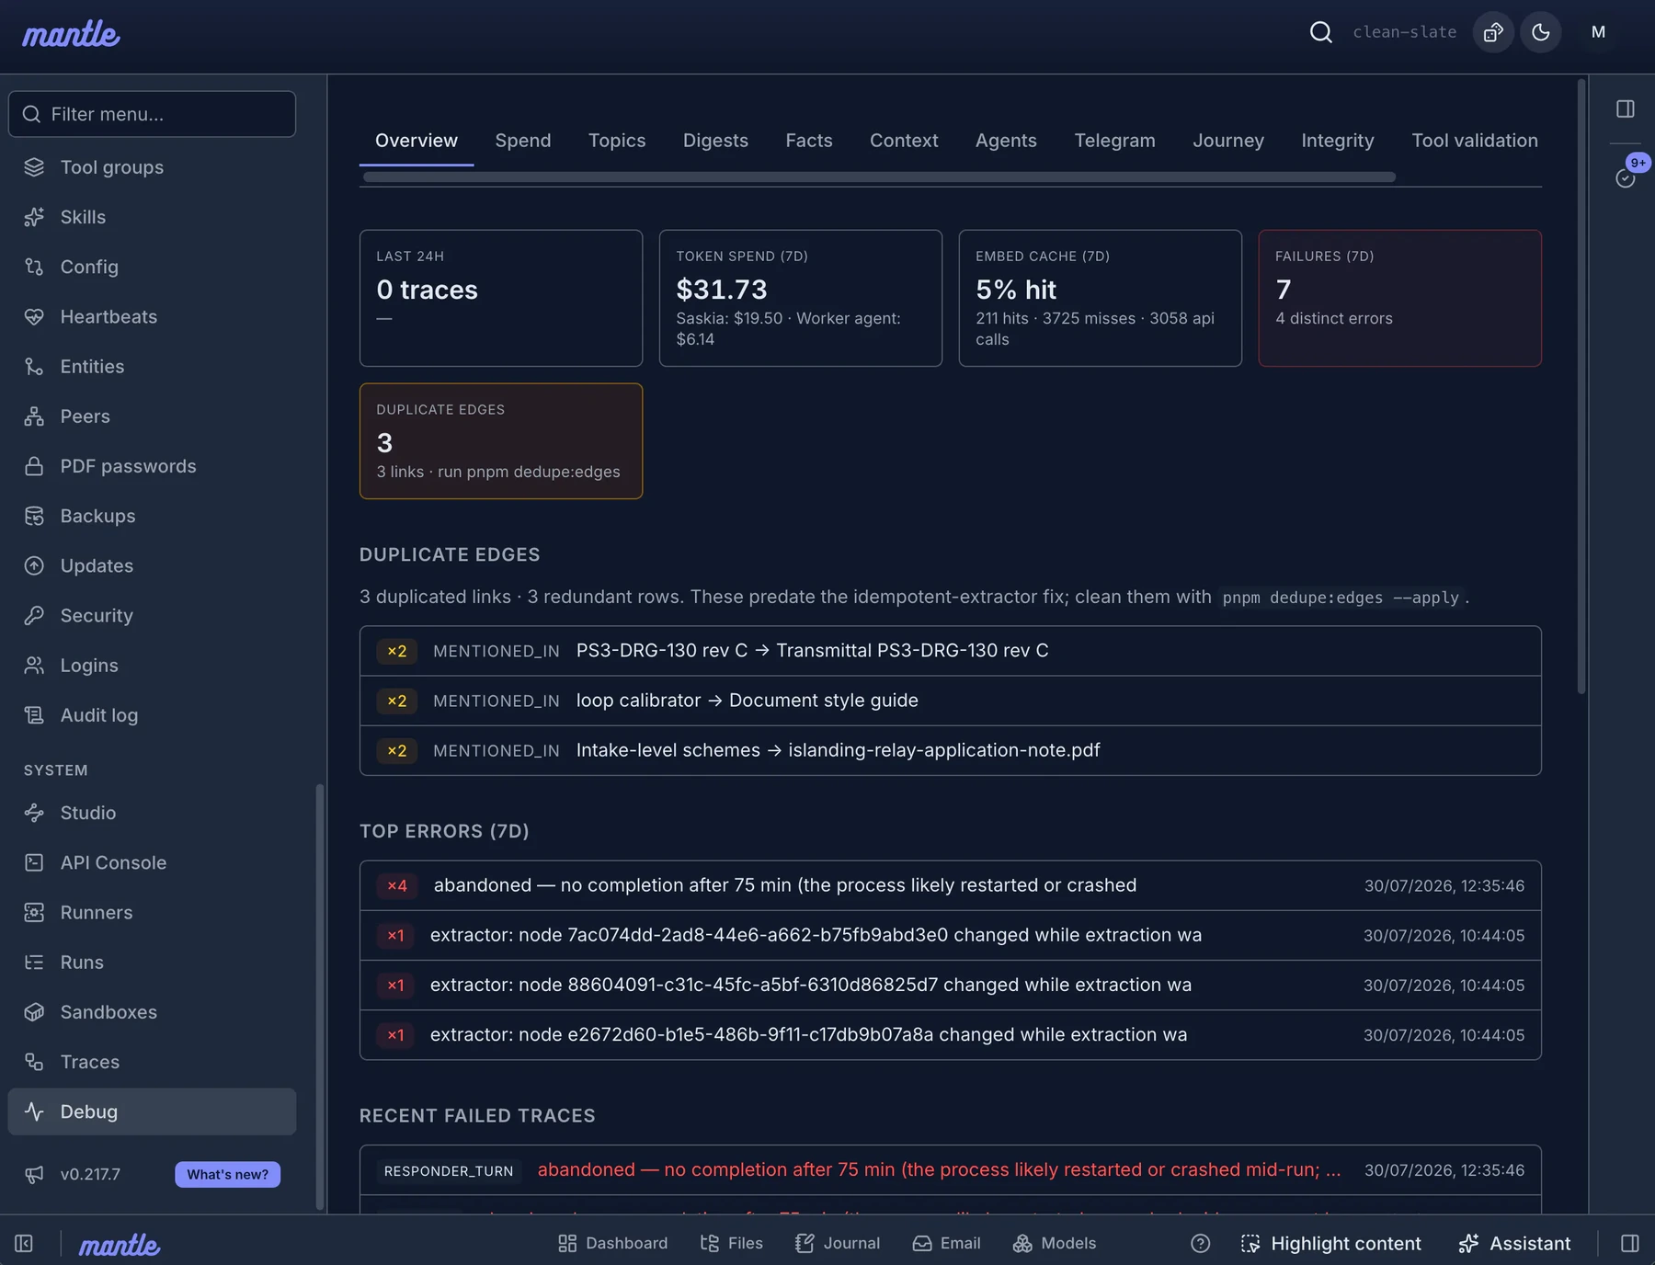Open the Assistant panel button
The width and height of the screenshot is (1655, 1265).
click(1514, 1243)
